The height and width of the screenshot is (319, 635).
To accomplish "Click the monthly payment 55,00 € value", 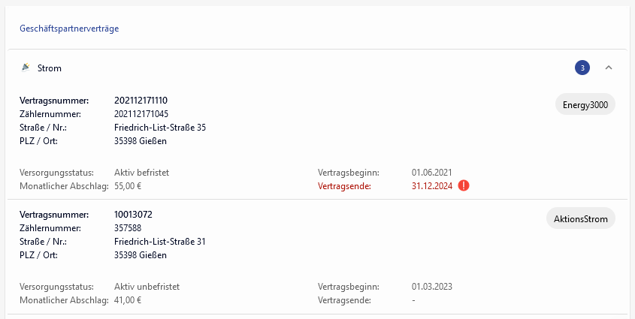I will point(128,186).
